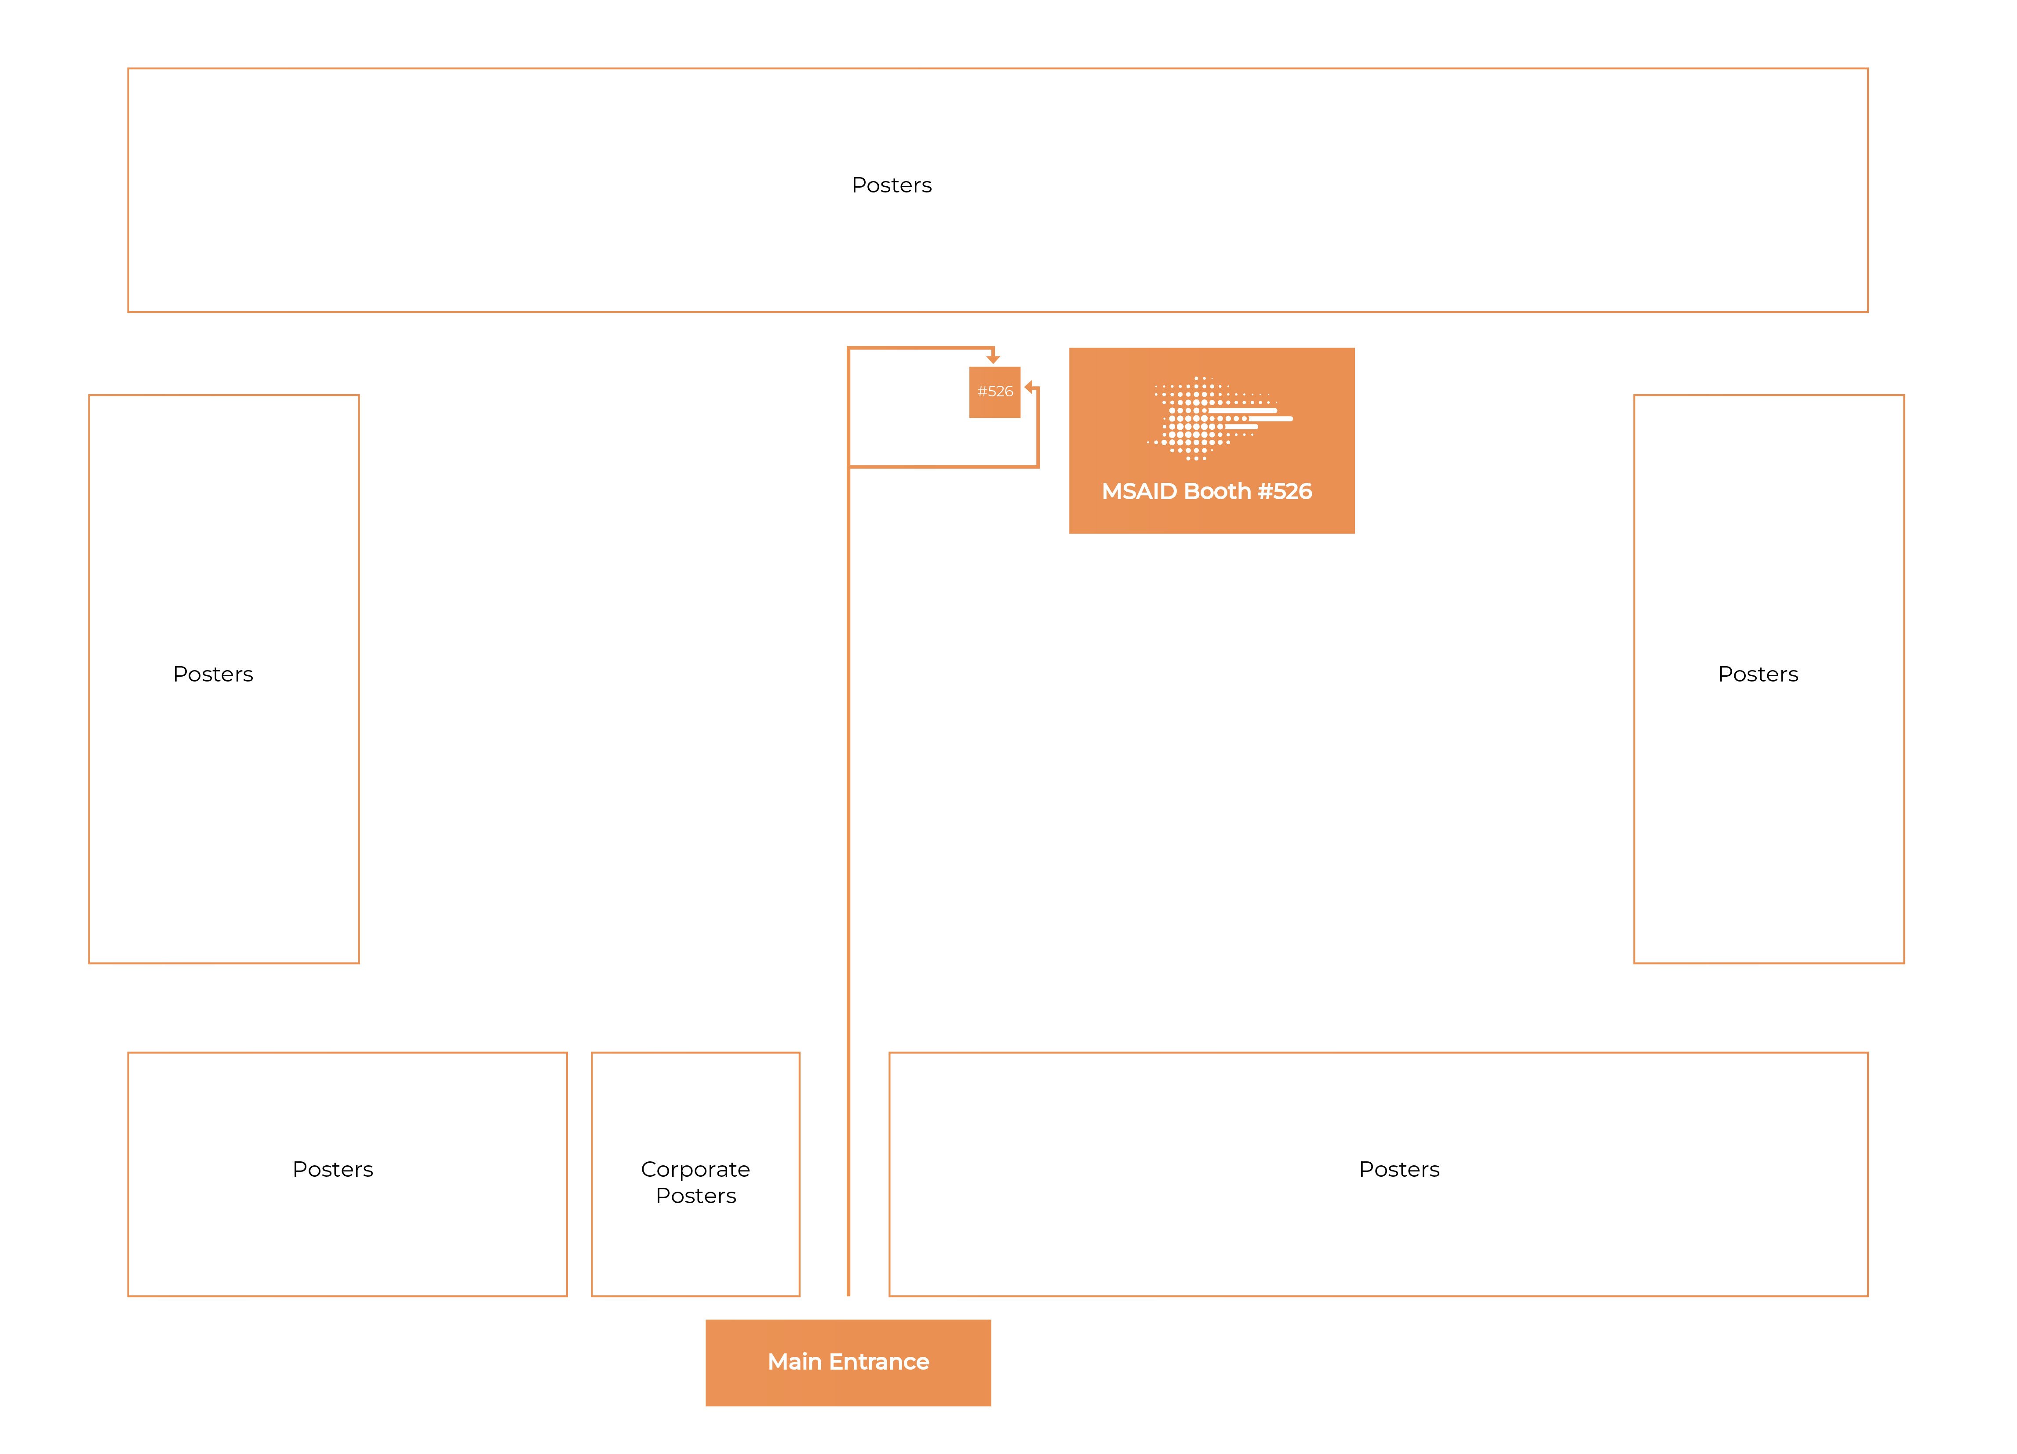Click the word 'Corporate' in Corporate Posters
Viewport: 2017px width, 1454px height.
pos(695,1169)
